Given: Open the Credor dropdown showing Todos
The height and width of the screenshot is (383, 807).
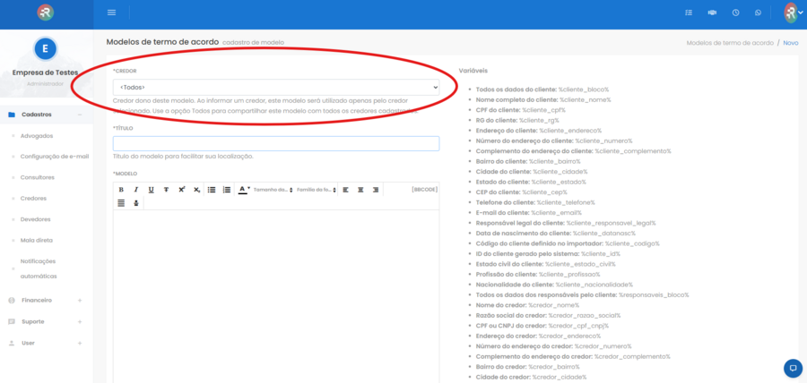Looking at the screenshot, I should (x=276, y=88).
